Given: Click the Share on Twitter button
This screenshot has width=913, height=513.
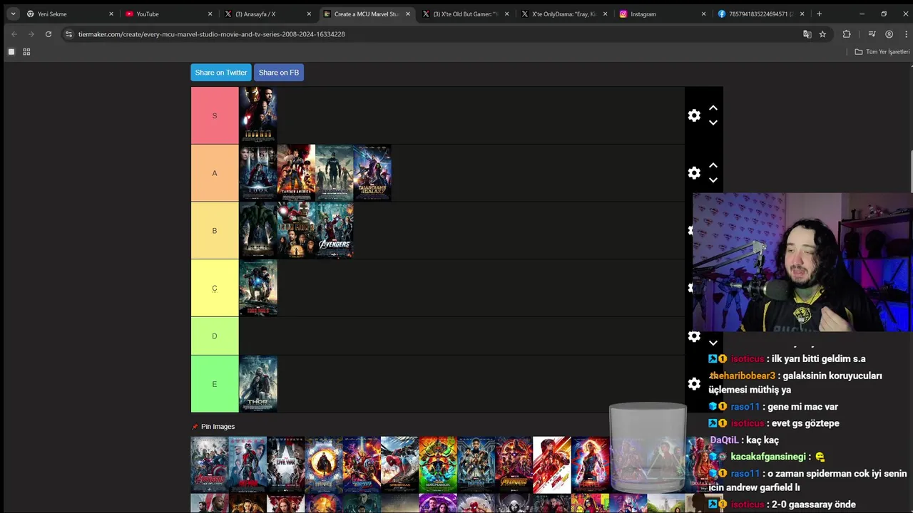Looking at the screenshot, I should [x=221, y=73].
